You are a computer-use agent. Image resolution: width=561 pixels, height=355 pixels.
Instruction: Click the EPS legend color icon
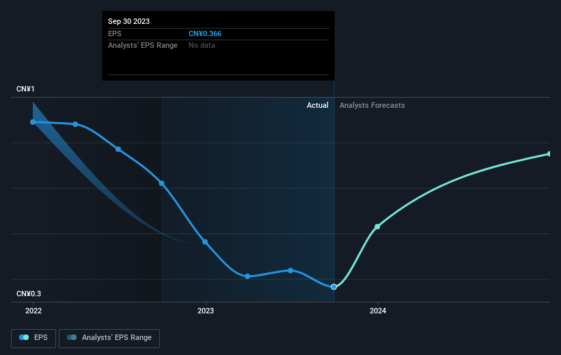[x=24, y=337]
